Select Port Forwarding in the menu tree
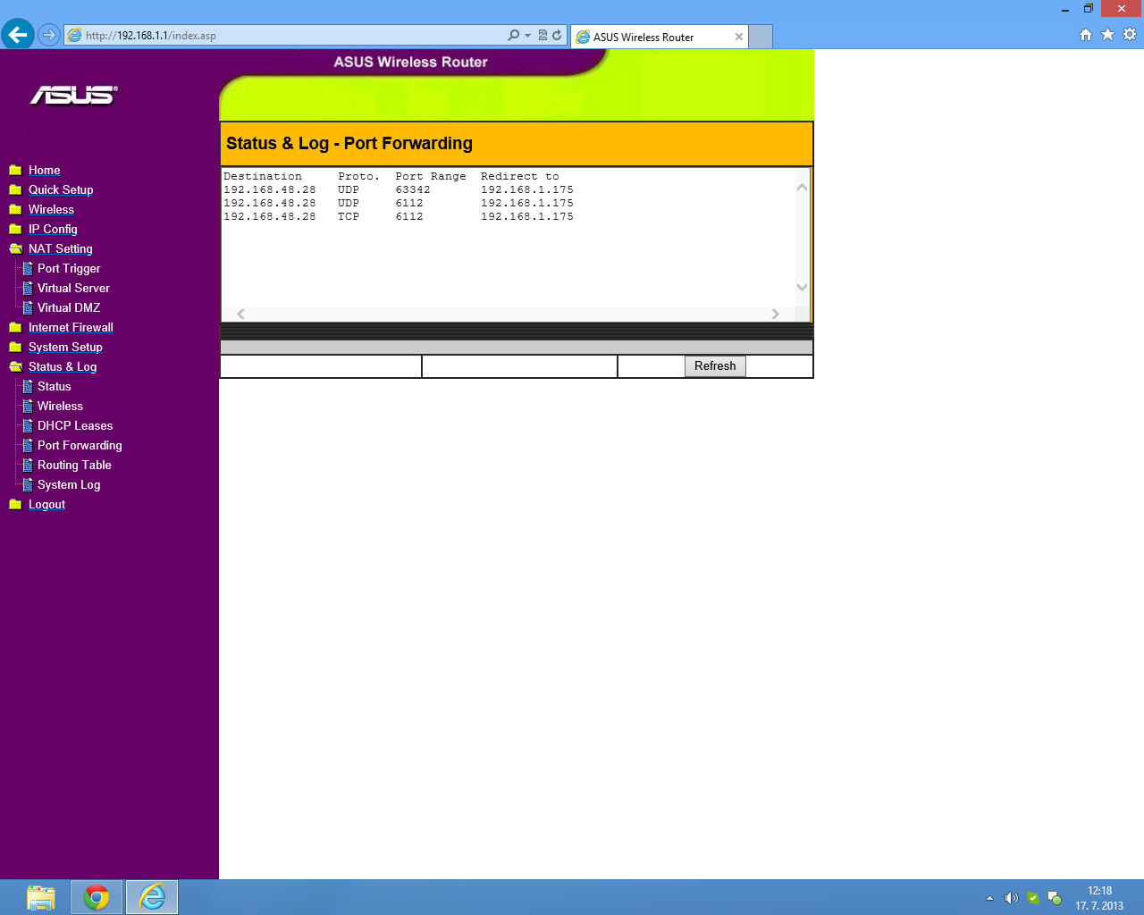 [80, 445]
